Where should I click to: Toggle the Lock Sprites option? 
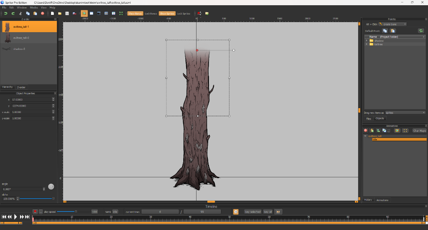[183, 13]
